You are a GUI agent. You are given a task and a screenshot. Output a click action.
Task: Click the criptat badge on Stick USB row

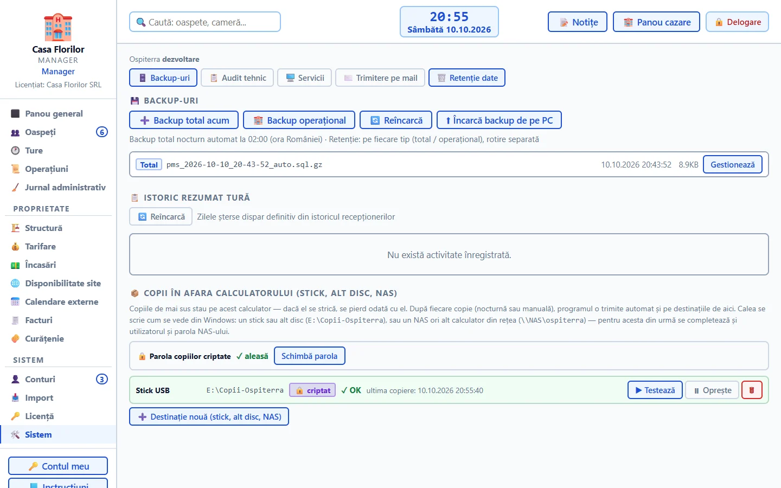(312, 390)
